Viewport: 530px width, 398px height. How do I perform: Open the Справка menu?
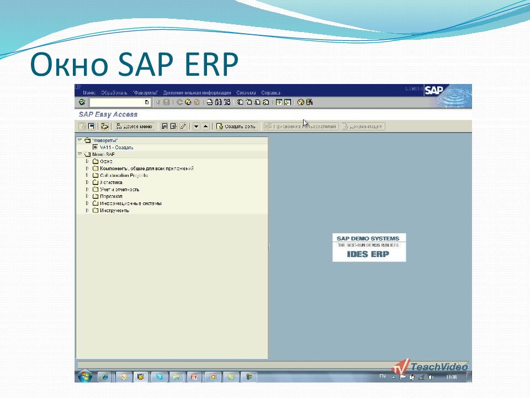(x=271, y=92)
